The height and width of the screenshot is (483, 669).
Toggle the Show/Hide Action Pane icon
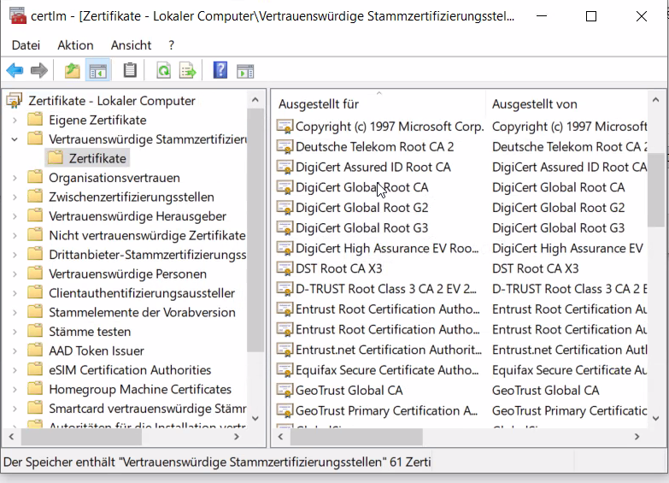[x=245, y=70]
